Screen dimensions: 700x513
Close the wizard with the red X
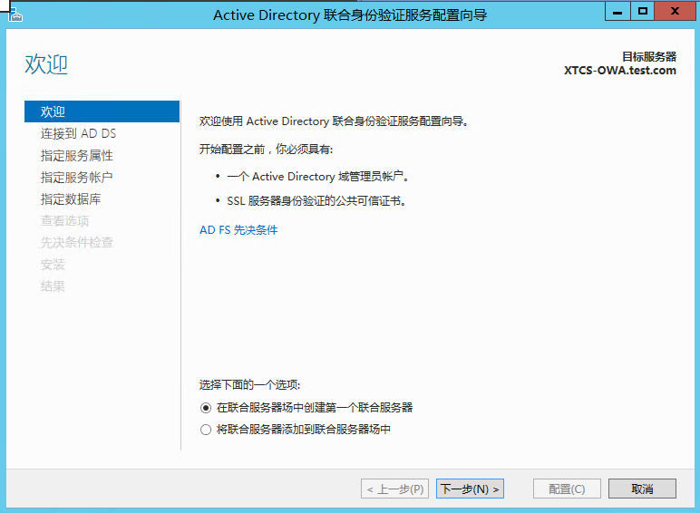(675, 12)
